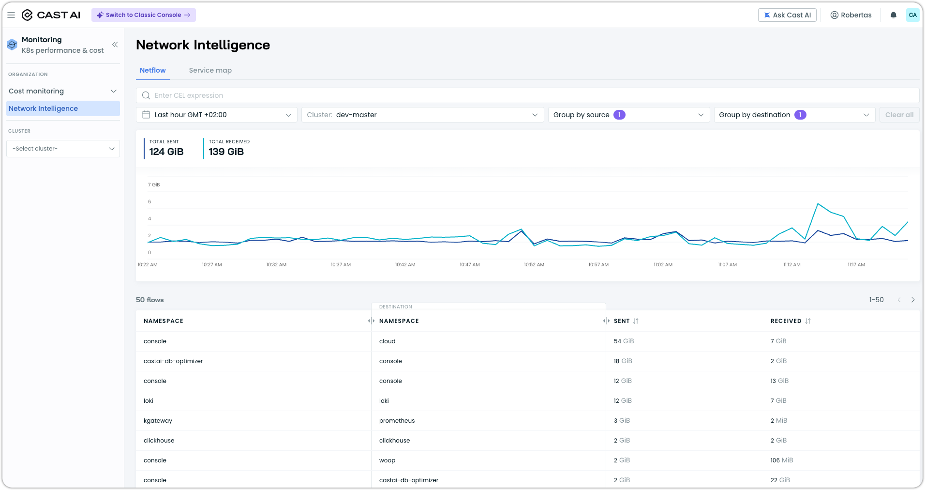Click the source Namespace column resize handle

[x=371, y=321]
